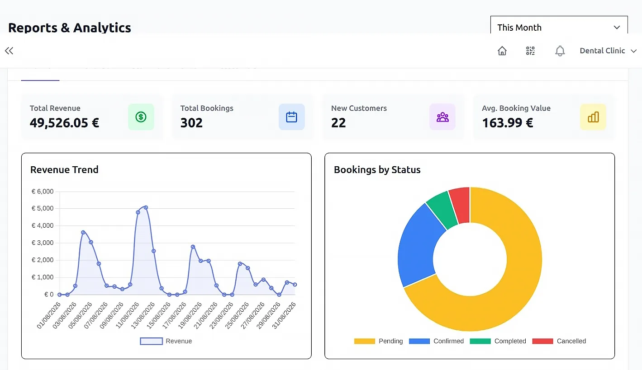Open notifications bell
Image resolution: width=642 pixels, height=370 pixels.
click(560, 51)
